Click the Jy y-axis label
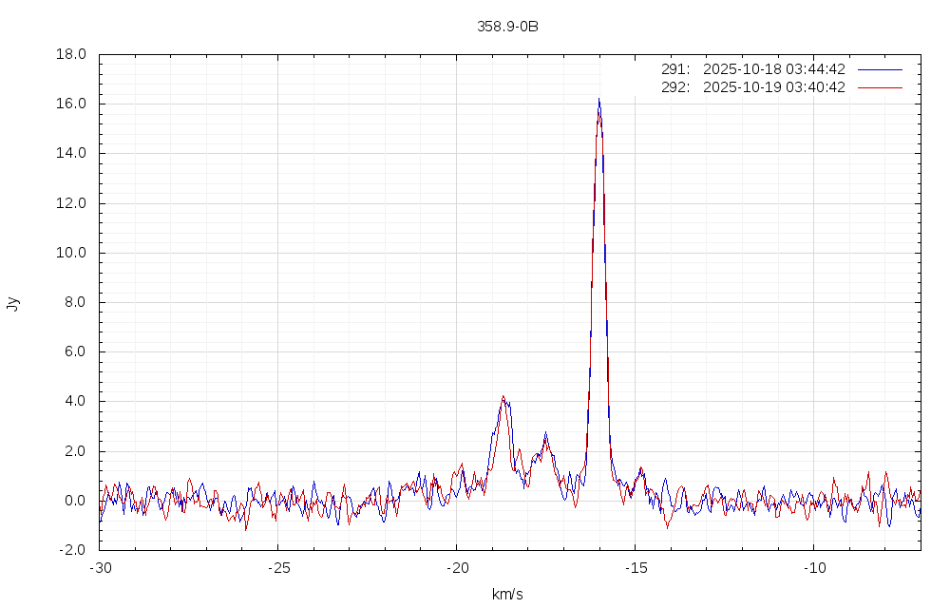Viewport: 950px width, 608px height. 12,303
